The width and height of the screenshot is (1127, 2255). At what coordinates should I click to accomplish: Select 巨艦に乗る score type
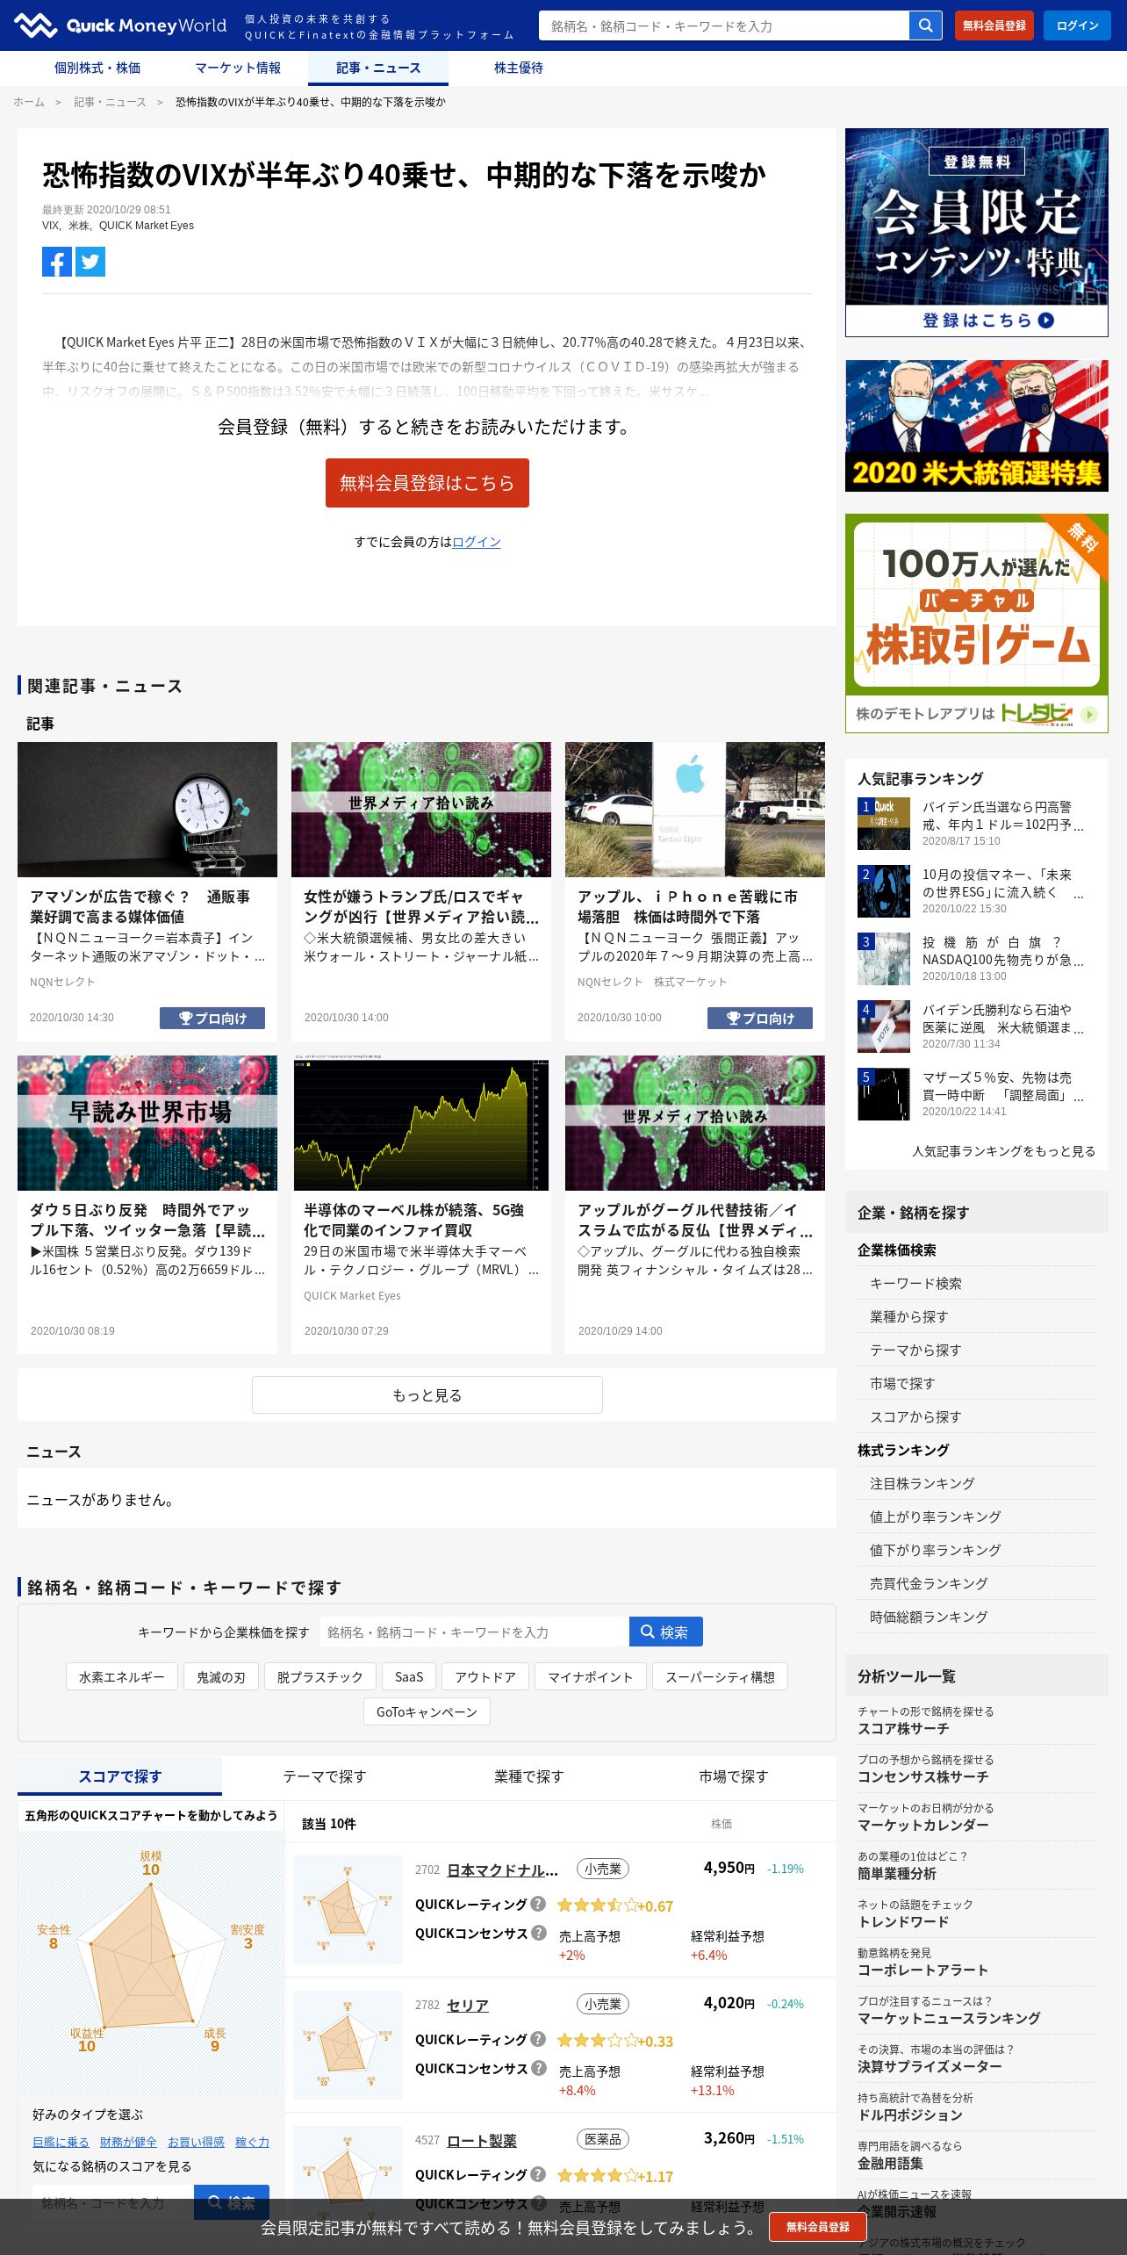coord(61,2142)
